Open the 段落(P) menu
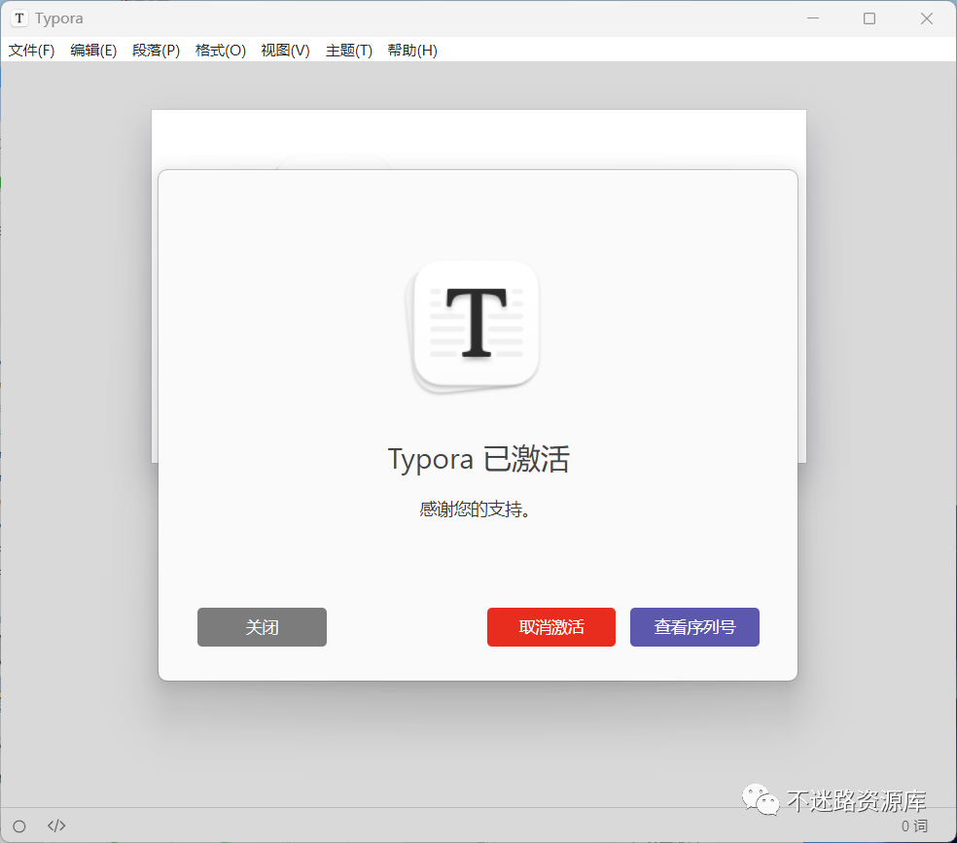 coord(157,50)
